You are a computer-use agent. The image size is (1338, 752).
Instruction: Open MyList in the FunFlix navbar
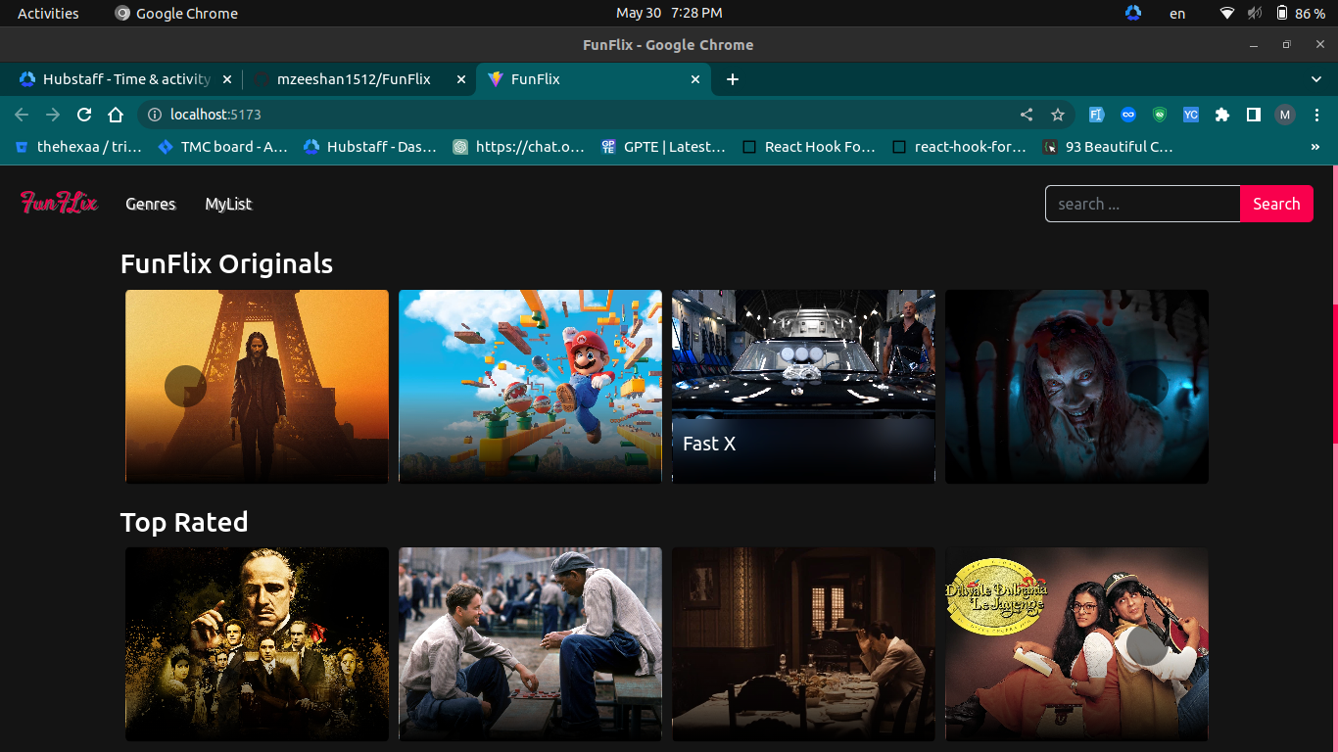coord(228,204)
